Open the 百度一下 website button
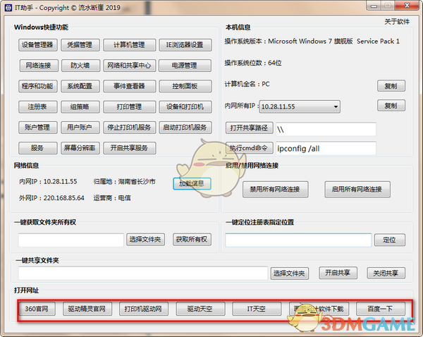The image size is (423, 337). click(x=380, y=309)
